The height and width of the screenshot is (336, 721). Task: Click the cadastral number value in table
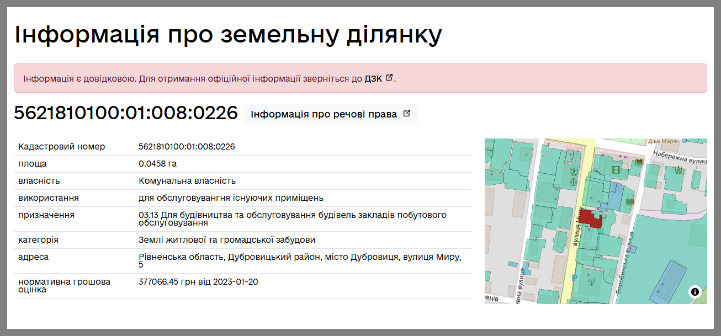tap(187, 147)
